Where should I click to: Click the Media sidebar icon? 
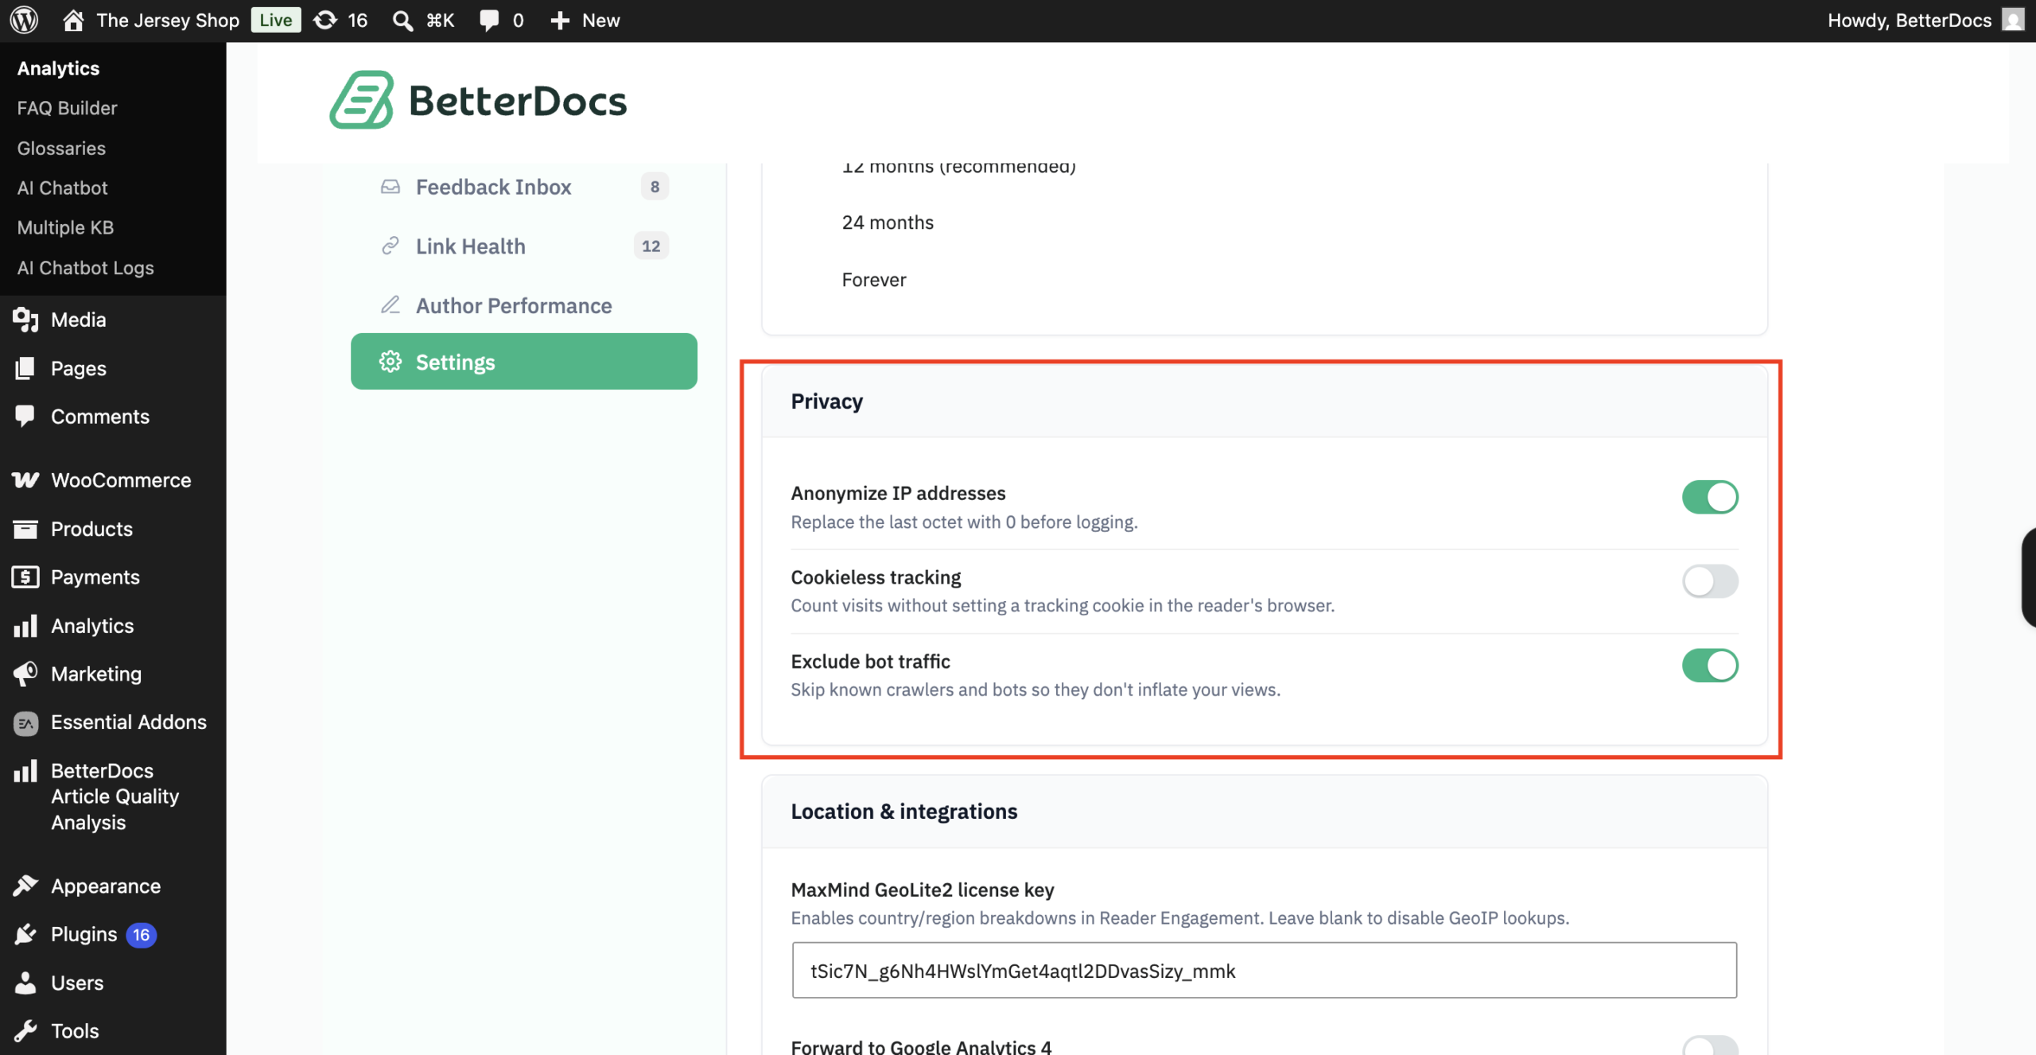coord(25,320)
